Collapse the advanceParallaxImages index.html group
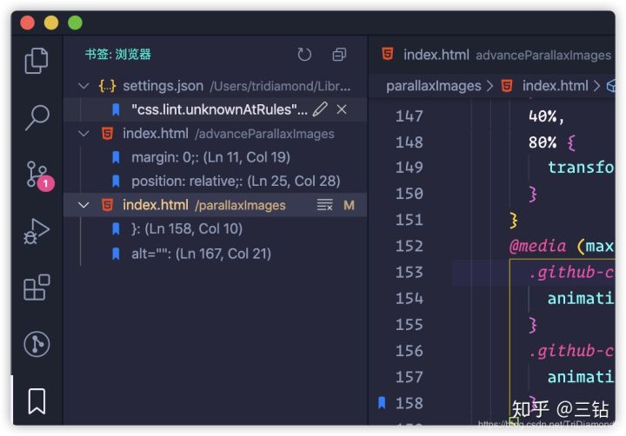Image resolution: width=626 pixels, height=436 pixels. click(x=83, y=134)
